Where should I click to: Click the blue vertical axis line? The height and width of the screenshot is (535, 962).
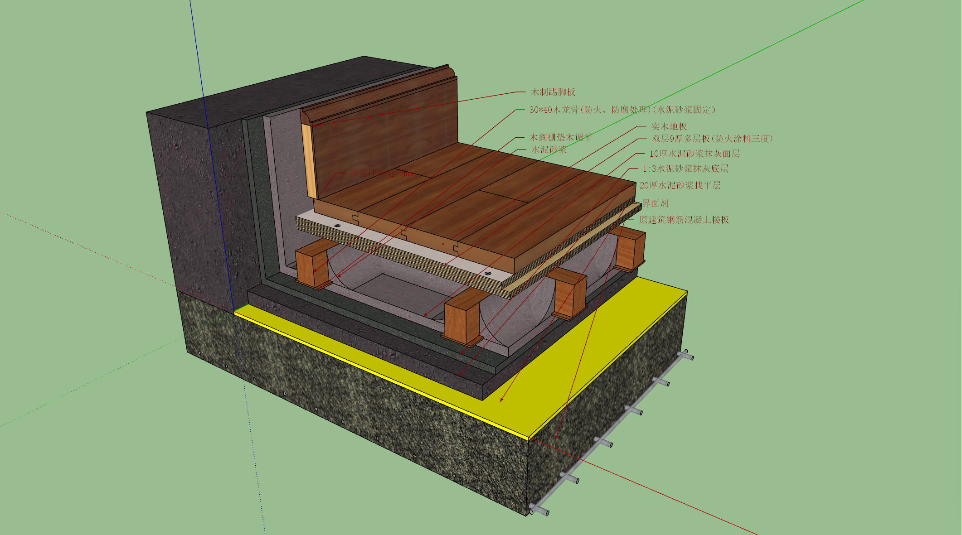point(212,154)
